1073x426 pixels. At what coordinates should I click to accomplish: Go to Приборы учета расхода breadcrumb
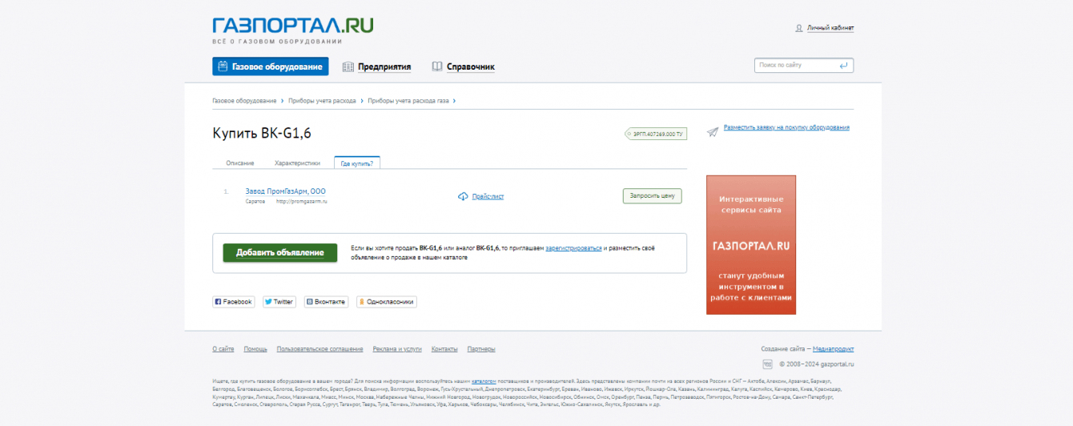point(322,101)
